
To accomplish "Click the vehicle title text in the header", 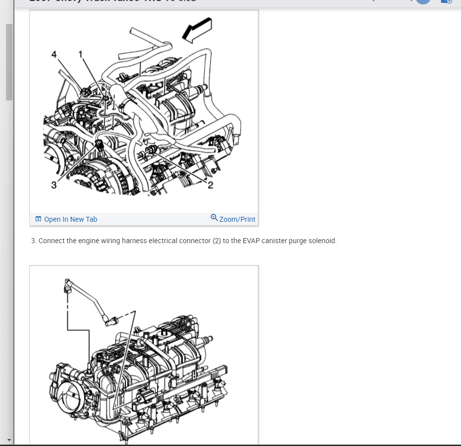I will click(x=113, y=1).
